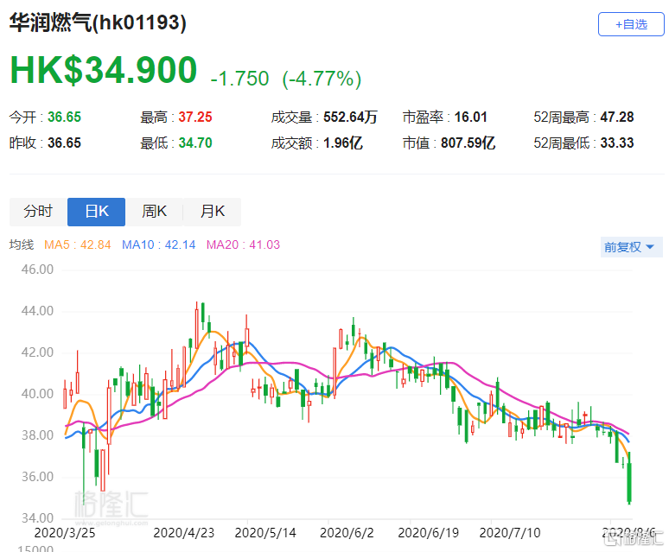This screenshot has height=552, width=669.
Task: Click the 最高 value 37.25
Action: click(x=195, y=117)
